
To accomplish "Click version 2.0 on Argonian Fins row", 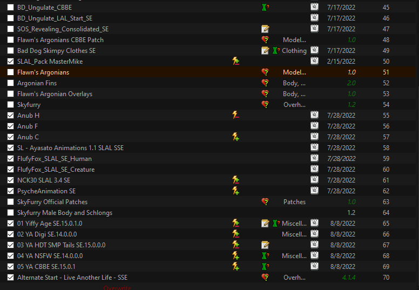I will tap(351, 83).
